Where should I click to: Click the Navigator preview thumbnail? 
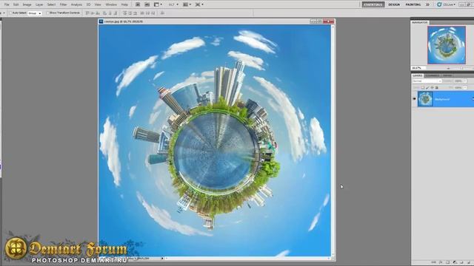pyautogui.click(x=447, y=45)
